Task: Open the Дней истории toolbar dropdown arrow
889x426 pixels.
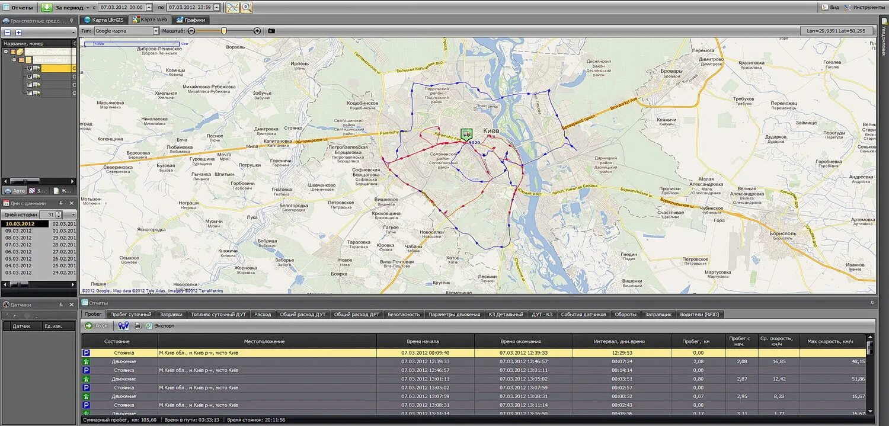Action: 73,214
